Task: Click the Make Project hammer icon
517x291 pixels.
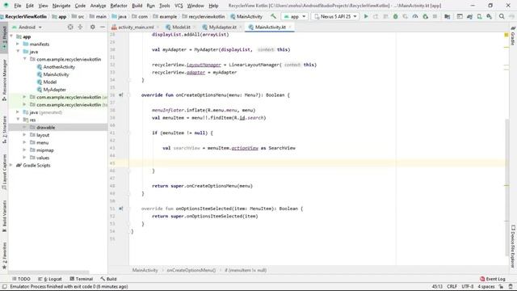Action: pyautogui.click(x=273, y=16)
